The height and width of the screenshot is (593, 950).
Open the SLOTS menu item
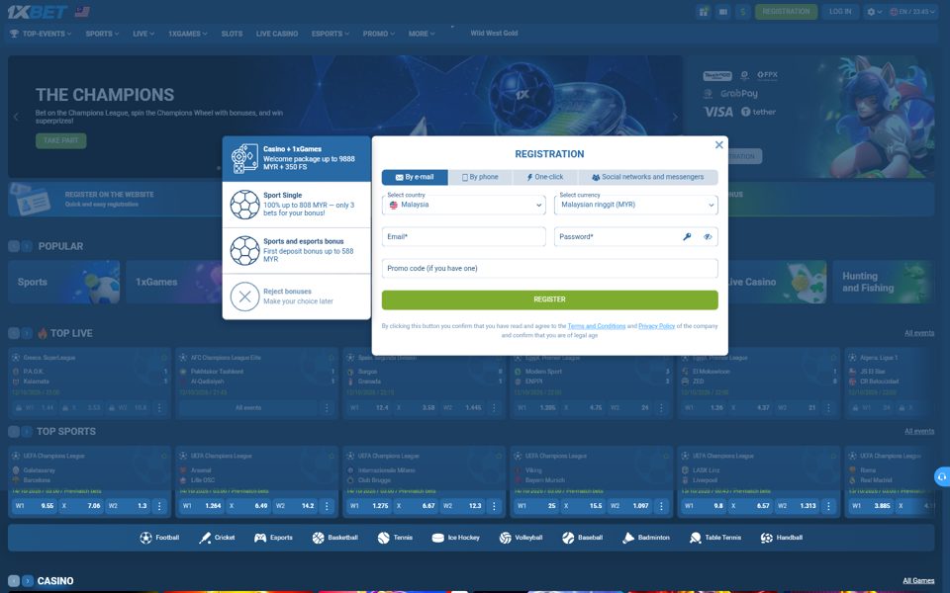(232, 34)
